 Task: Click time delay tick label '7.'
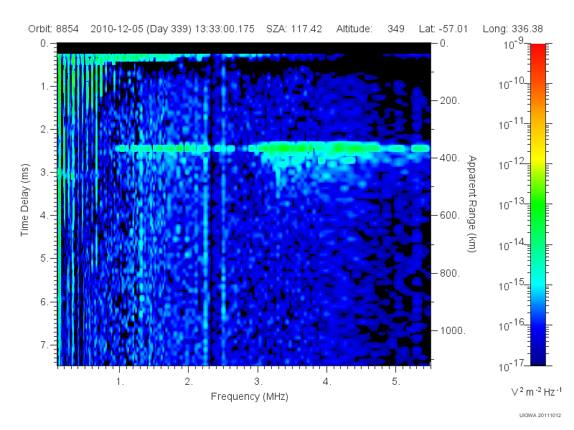click(44, 345)
